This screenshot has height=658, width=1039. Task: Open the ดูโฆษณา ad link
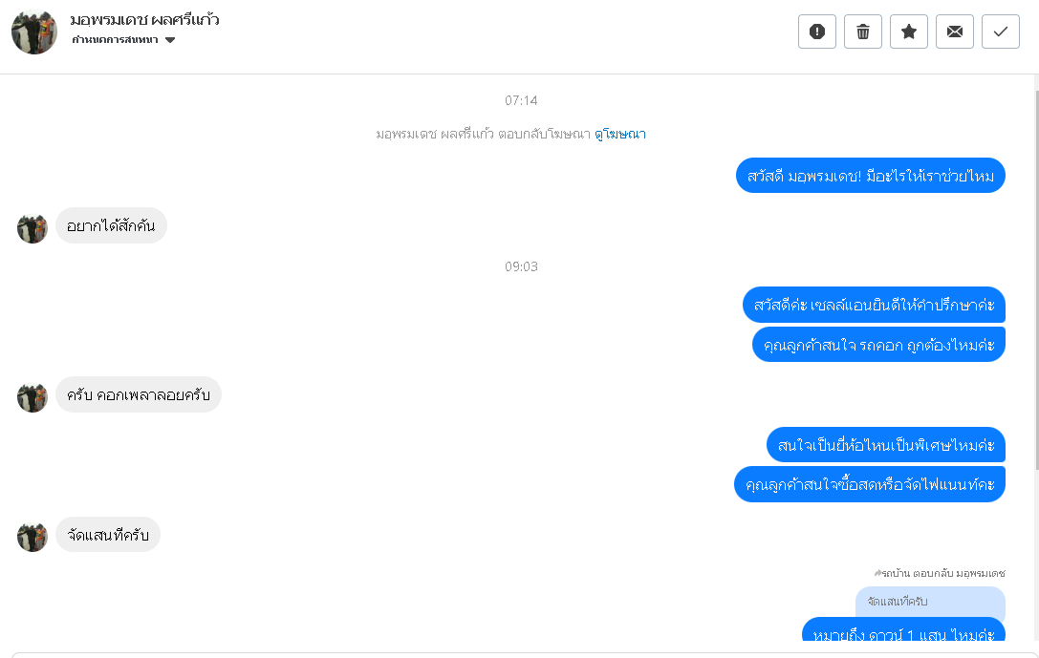620,134
